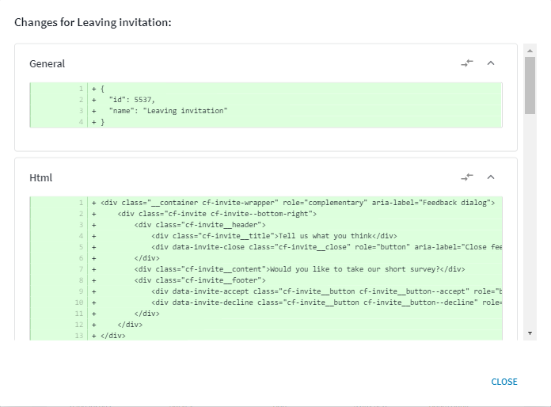The width and height of the screenshot is (551, 407).
Task: Click line number 4 in General diff
Action: (x=82, y=122)
